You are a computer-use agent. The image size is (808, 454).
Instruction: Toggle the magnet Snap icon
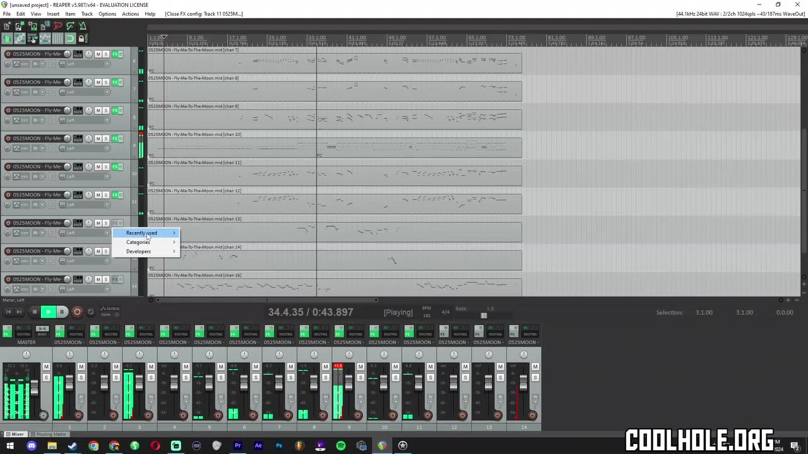click(x=70, y=38)
